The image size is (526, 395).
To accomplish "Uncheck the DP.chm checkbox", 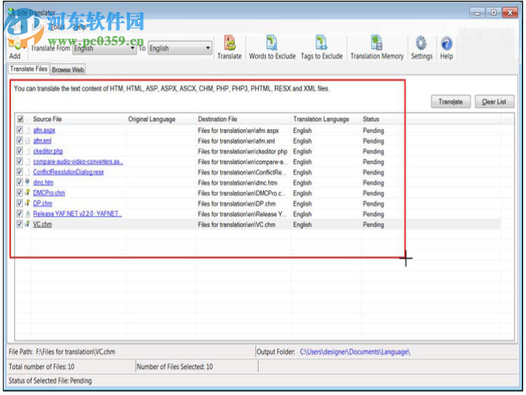I will pos(20,203).
